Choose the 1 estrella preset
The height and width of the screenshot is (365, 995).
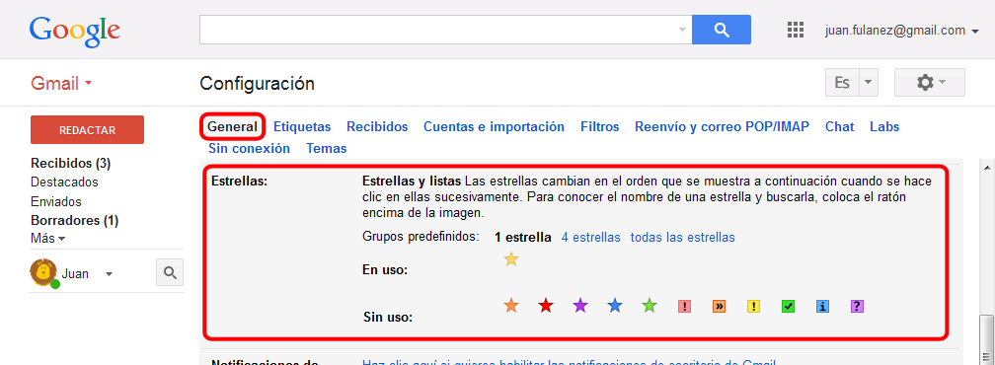pyautogui.click(x=523, y=238)
